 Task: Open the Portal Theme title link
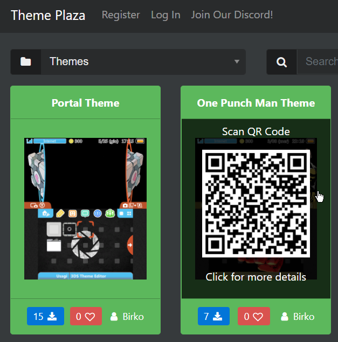85,103
